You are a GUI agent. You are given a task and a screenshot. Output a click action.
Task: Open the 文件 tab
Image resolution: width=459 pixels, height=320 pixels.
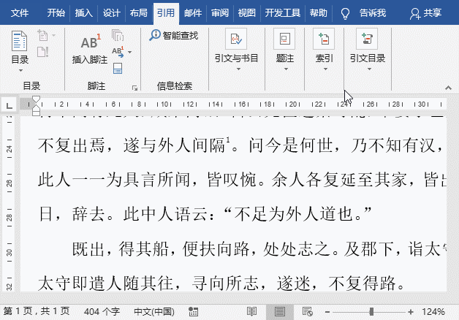pyautogui.click(x=20, y=13)
